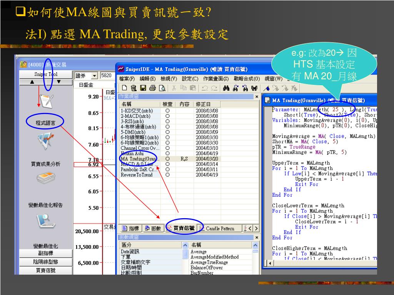Screen dimensions: 394x295
Task: Click the Undo arrow icon
Action: pos(205,88)
